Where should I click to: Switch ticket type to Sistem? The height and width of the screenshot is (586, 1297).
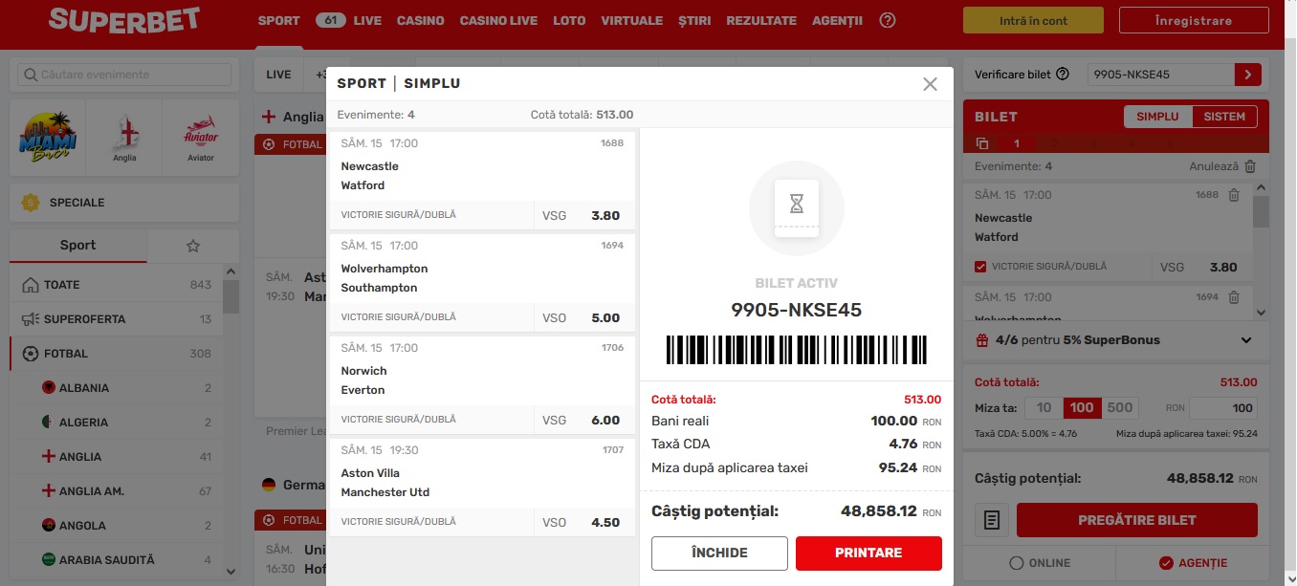pos(1224,117)
